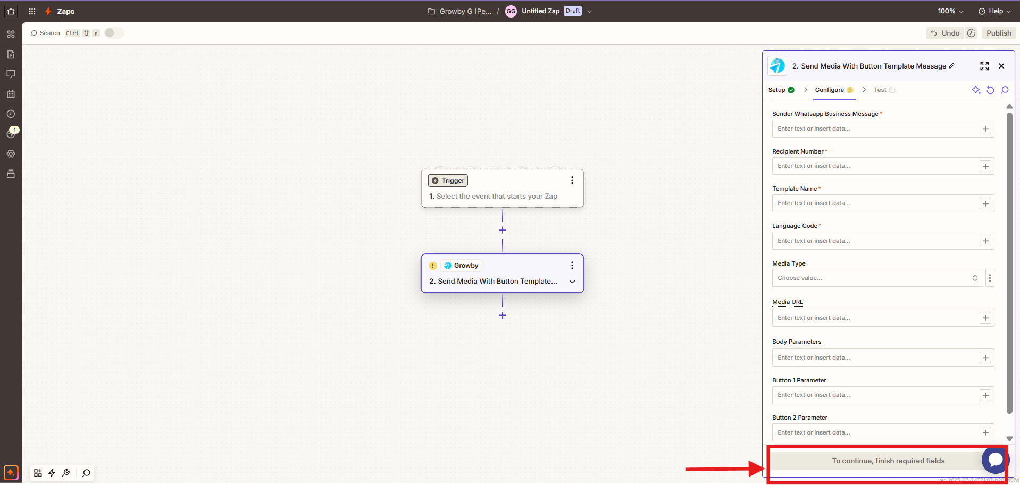Screen dimensions: 1020x485
Task: Switch to the Configure tab
Action: 834,90
